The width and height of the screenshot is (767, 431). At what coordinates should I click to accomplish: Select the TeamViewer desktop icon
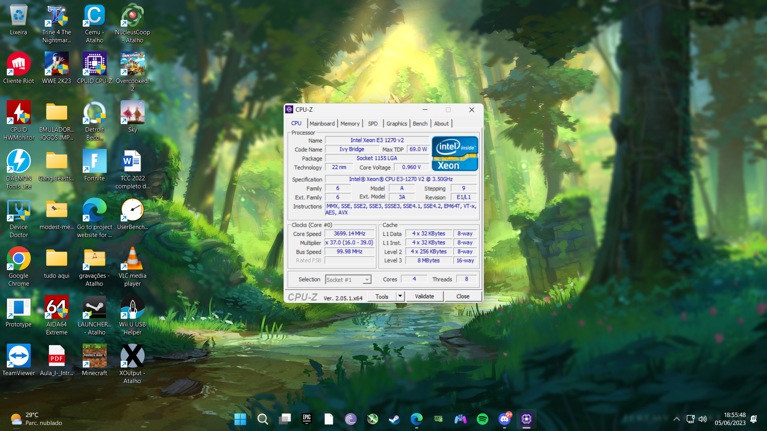click(18, 361)
